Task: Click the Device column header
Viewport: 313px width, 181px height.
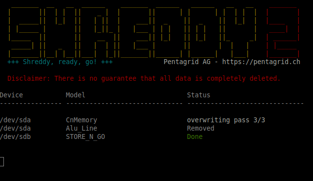Action: (x=11, y=95)
